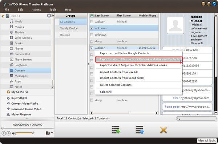The height and width of the screenshot is (144, 218).
Task: Click the eject device icon beside ImTOO
Action: click(49, 16)
